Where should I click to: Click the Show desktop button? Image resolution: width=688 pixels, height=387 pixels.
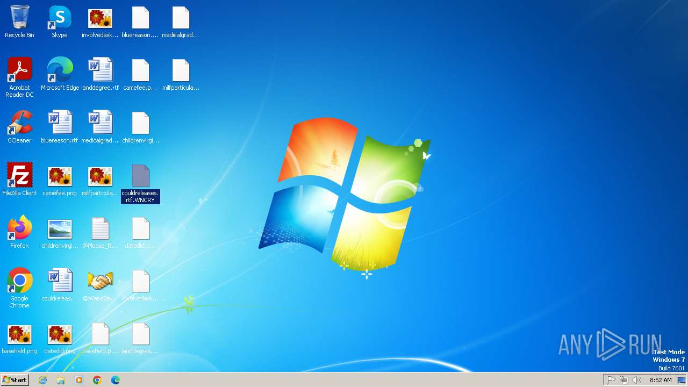pyautogui.click(x=682, y=380)
